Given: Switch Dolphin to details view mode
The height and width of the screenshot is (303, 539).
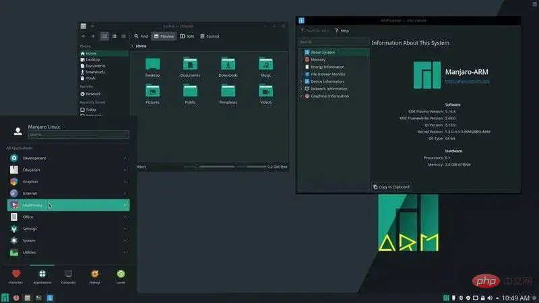Looking at the screenshot, I should coord(123,36).
